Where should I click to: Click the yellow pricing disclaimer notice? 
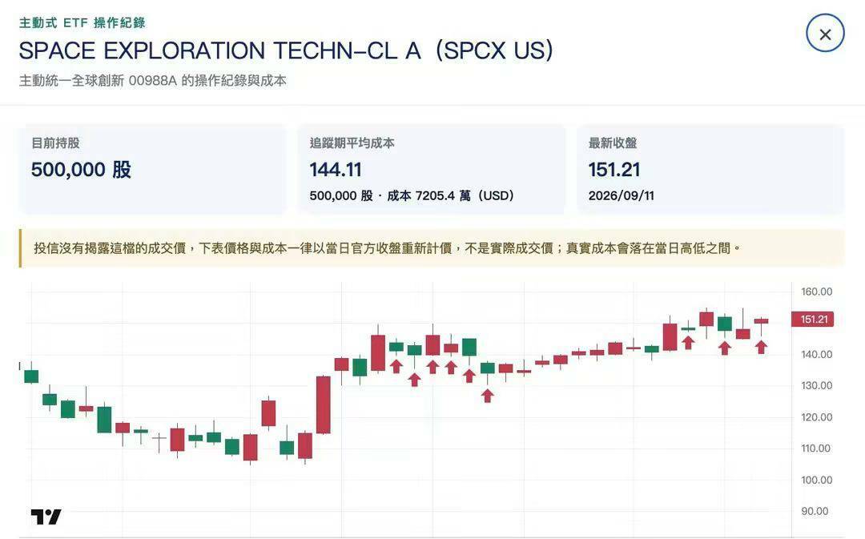(x=432, y=248)
